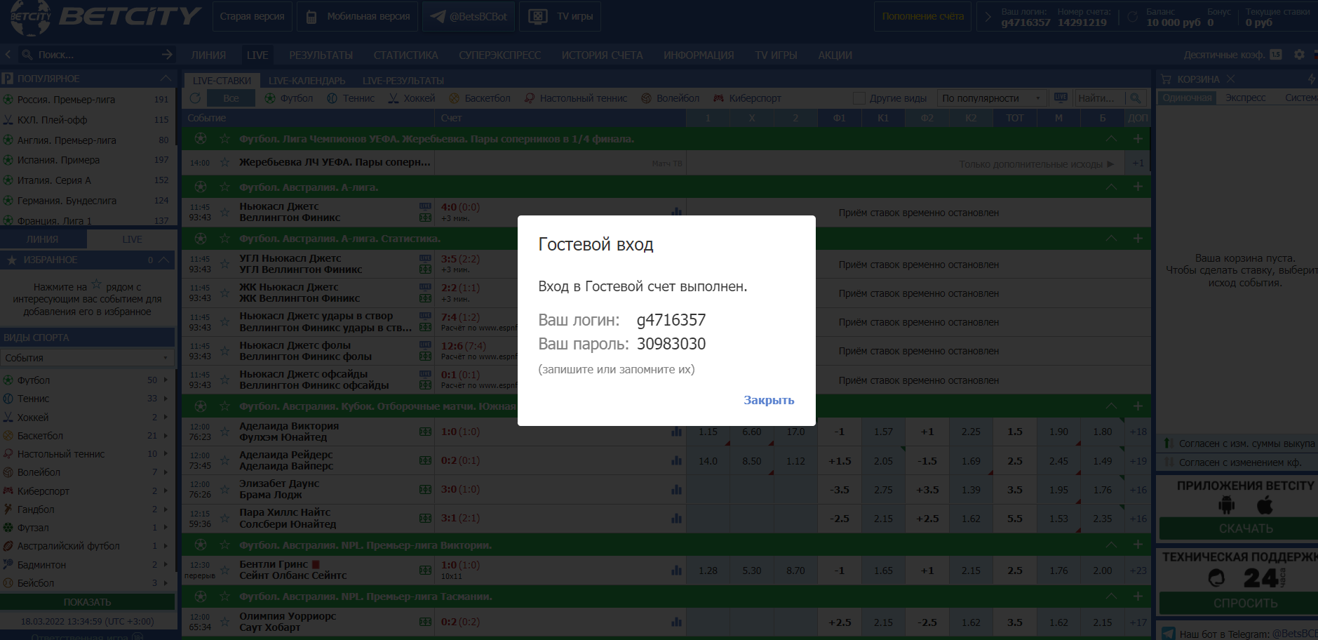The width and height of the screenshot is (1318, 640).
Task: Open the По популярности sort dropdown
Action: [993, 98]
